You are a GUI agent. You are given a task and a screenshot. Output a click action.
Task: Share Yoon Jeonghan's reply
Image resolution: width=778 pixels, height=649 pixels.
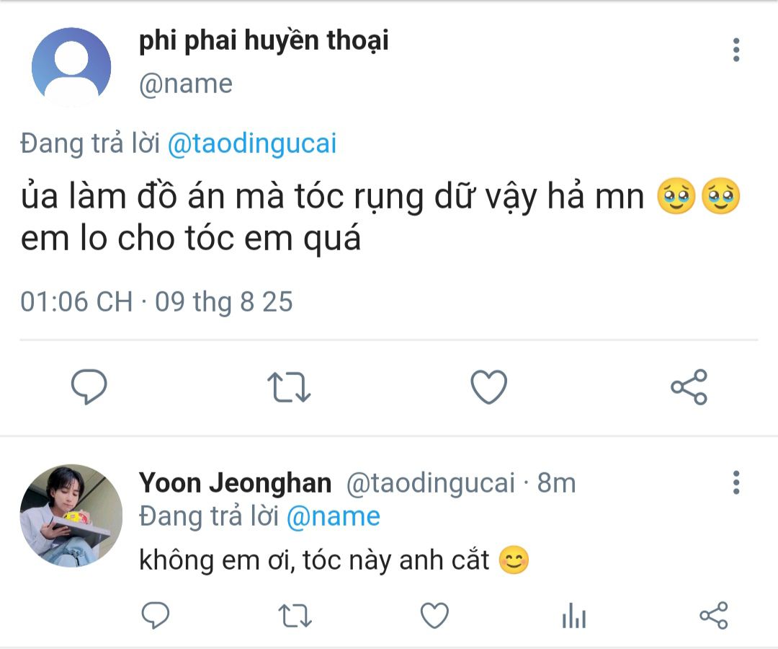[x=714, y=617]
